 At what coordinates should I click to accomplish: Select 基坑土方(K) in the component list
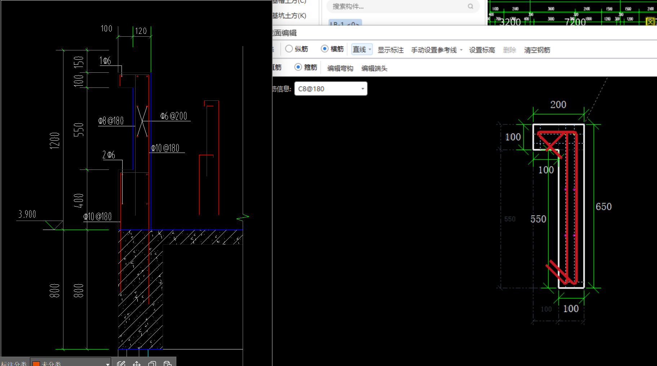pyautogui.click(x=289, y=15)
